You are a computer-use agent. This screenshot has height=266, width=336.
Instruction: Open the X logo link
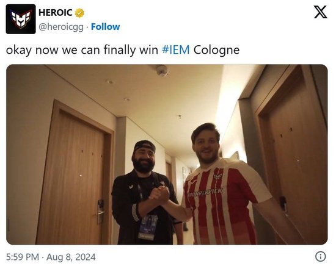[x=320, y=12]
